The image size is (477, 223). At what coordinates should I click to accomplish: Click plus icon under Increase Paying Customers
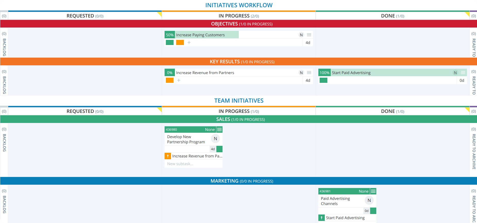[189, 42]
